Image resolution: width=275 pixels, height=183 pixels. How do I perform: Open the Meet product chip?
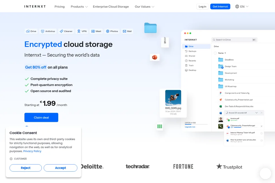[x=96, y=31]
